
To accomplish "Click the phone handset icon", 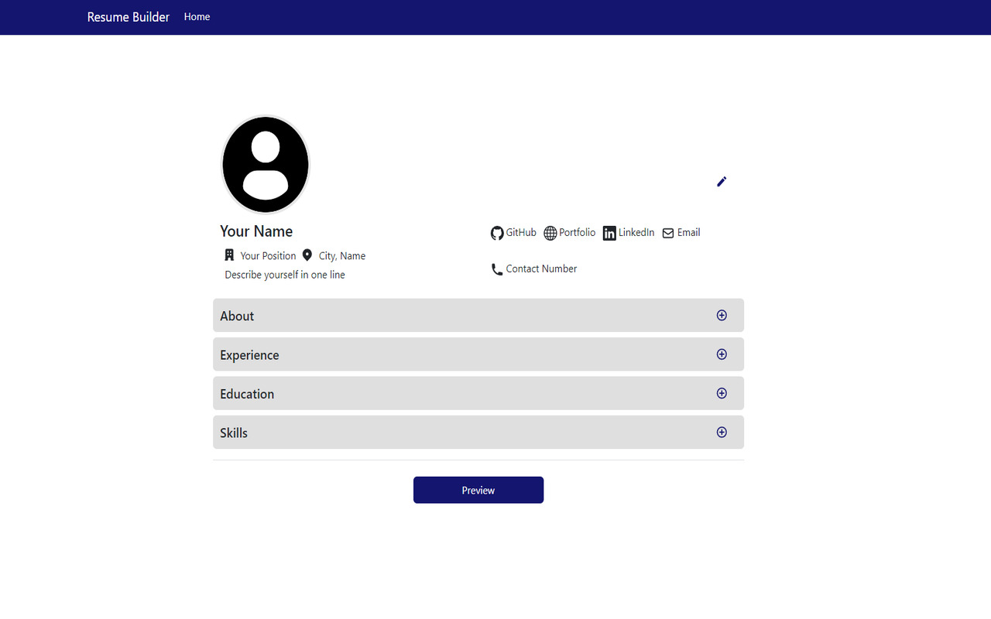I will pos(497,269).
